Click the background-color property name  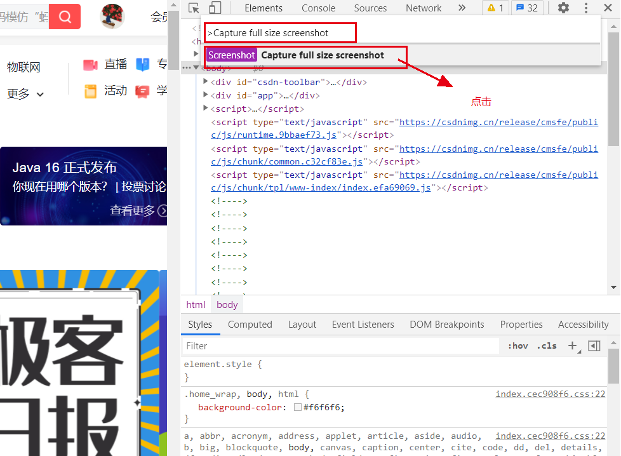[239, 407]
